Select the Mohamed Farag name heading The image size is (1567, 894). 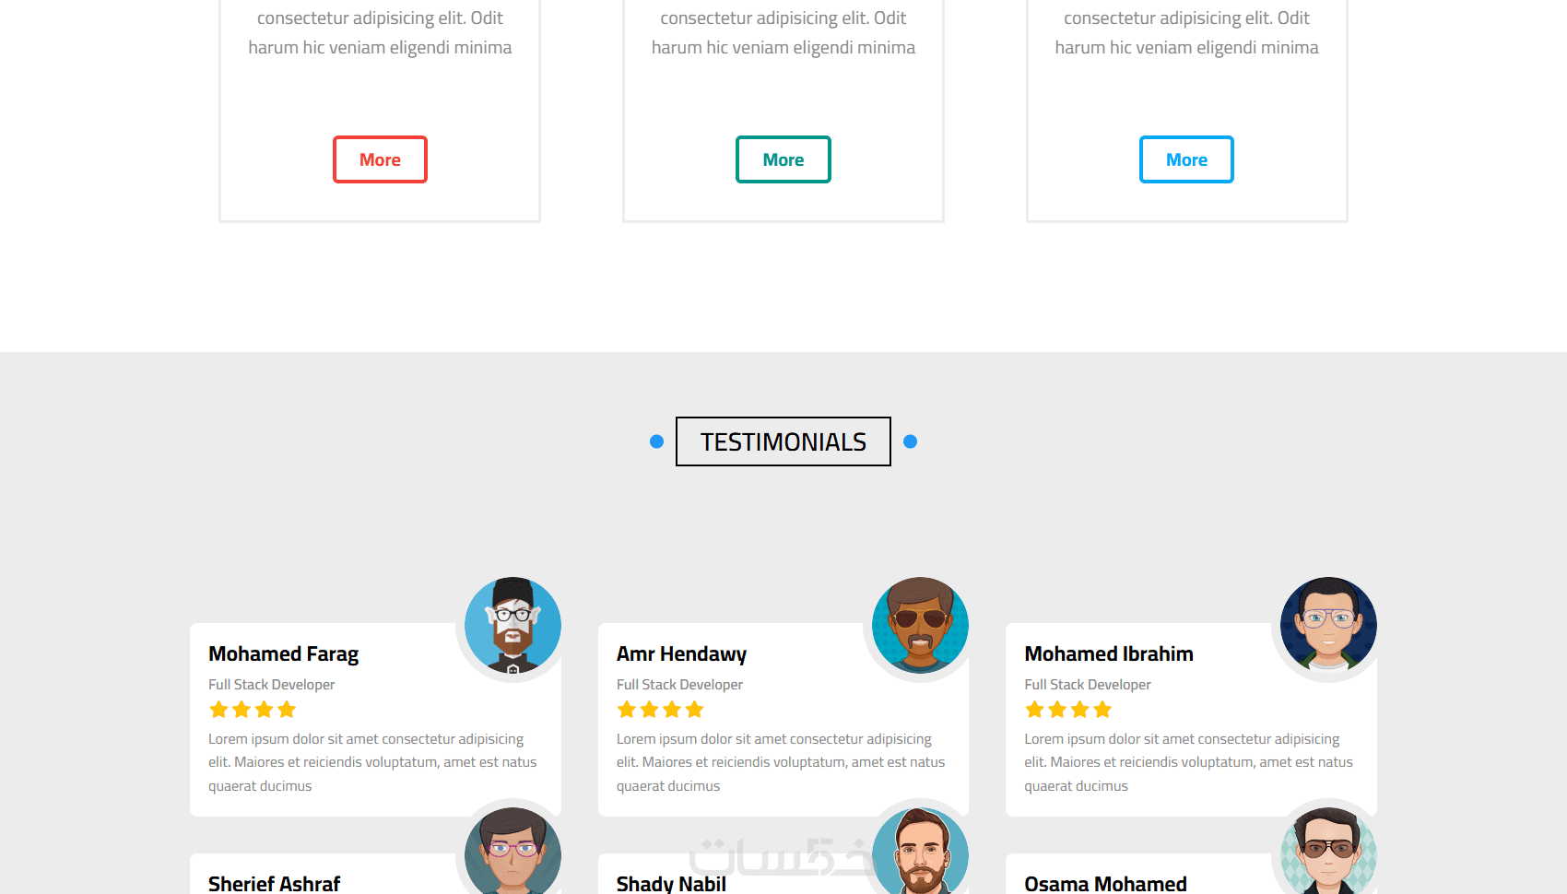[283, 653]
